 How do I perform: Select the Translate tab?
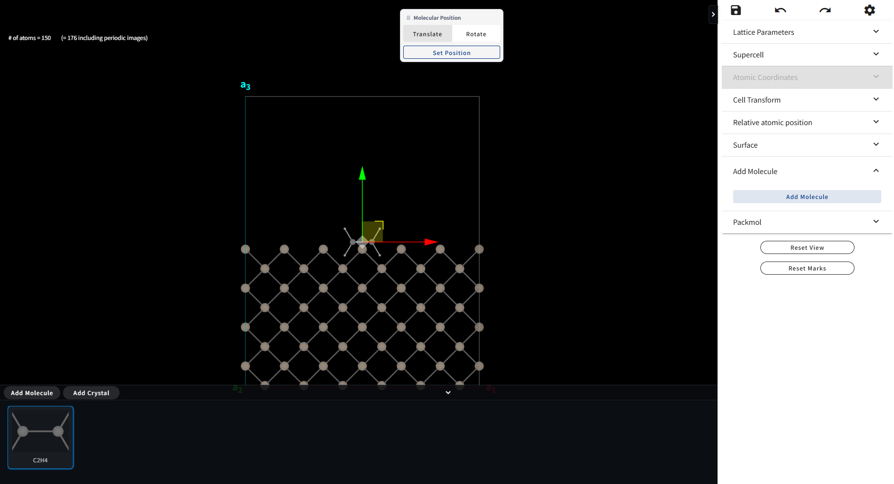427,33
